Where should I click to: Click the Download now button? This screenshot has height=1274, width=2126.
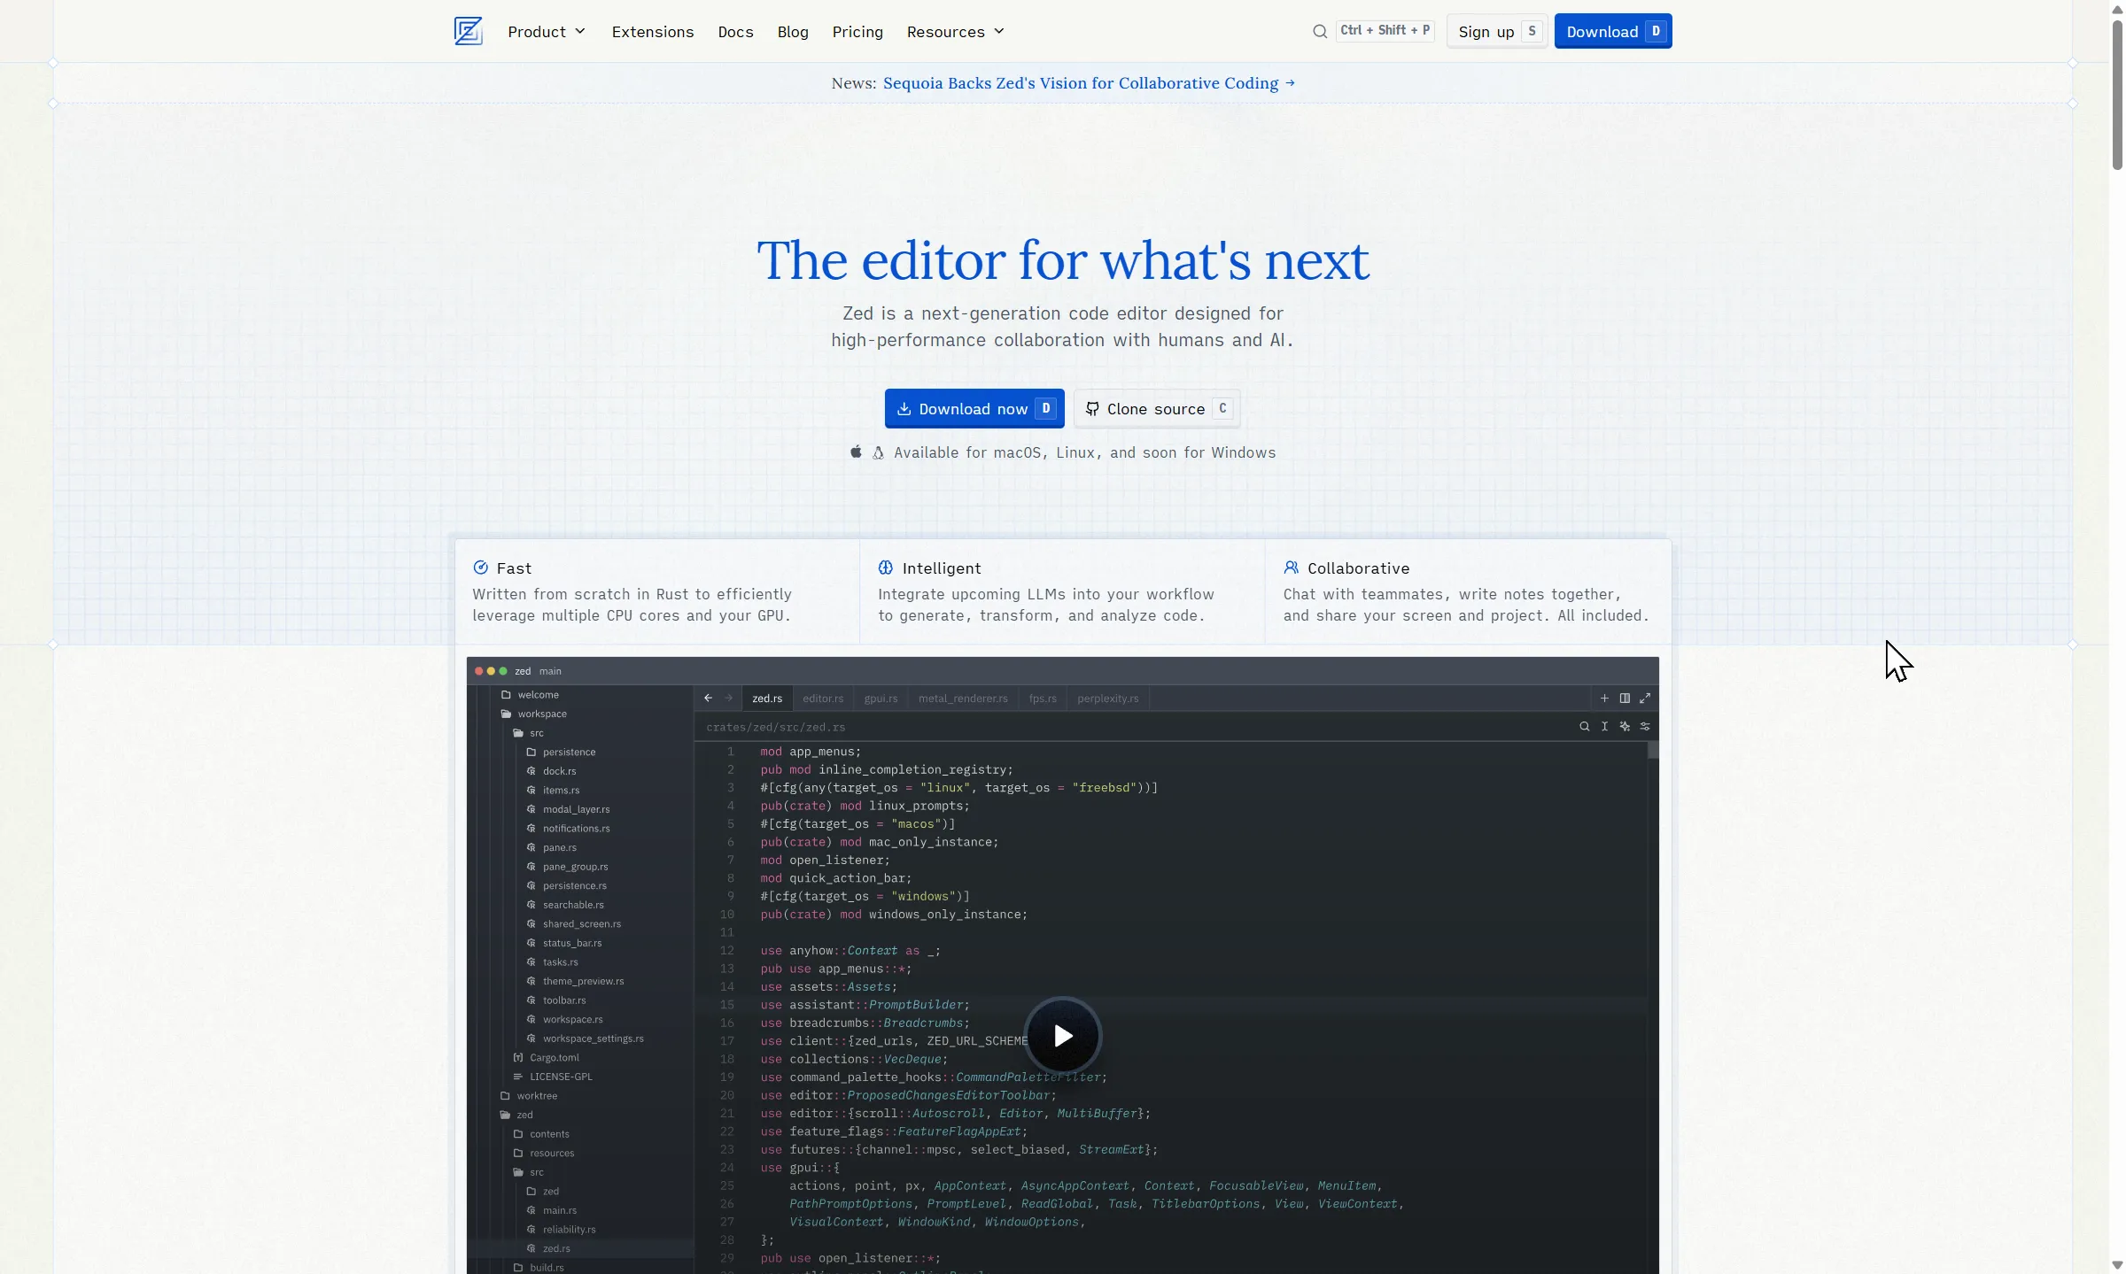click(974, 409)
